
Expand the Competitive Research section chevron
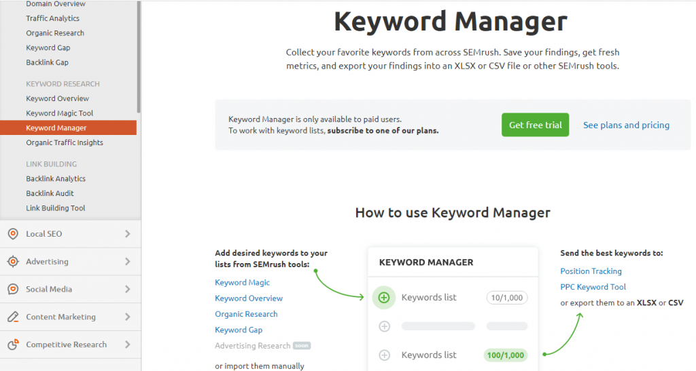tap(127, 345)
